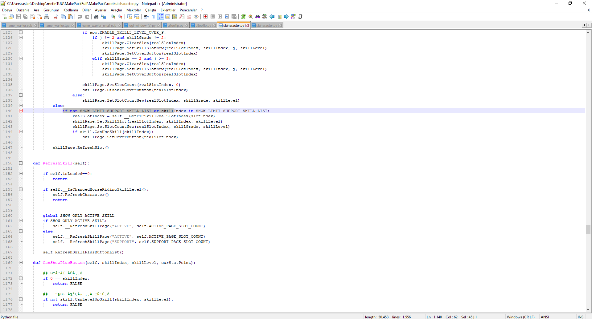
Task: Click the vertical scrollbar thumb
Action: pos(588,229)
